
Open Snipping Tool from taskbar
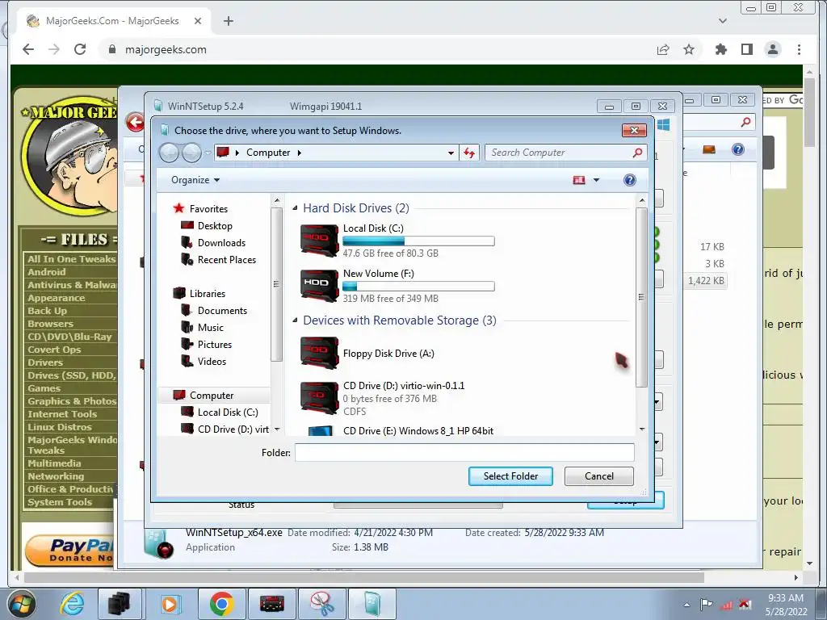pyautogui.click(x=321, y=604)
